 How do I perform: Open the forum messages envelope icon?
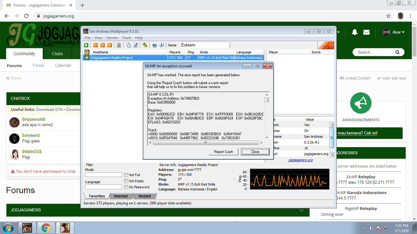(x=367, y=32)
